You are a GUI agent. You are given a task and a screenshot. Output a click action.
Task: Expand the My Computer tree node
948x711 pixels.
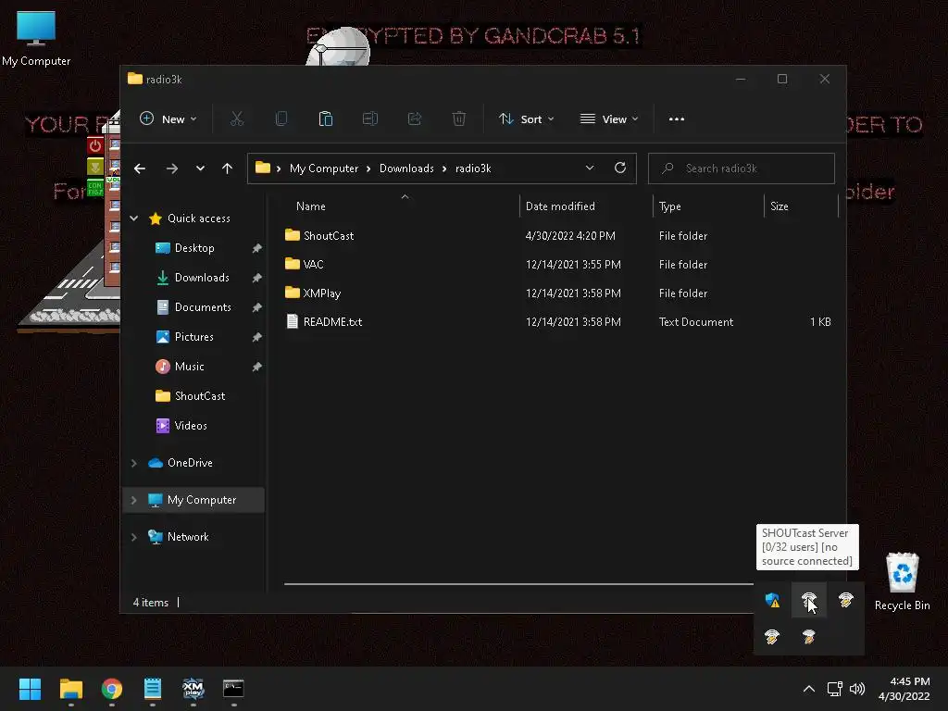pos(133,500)
